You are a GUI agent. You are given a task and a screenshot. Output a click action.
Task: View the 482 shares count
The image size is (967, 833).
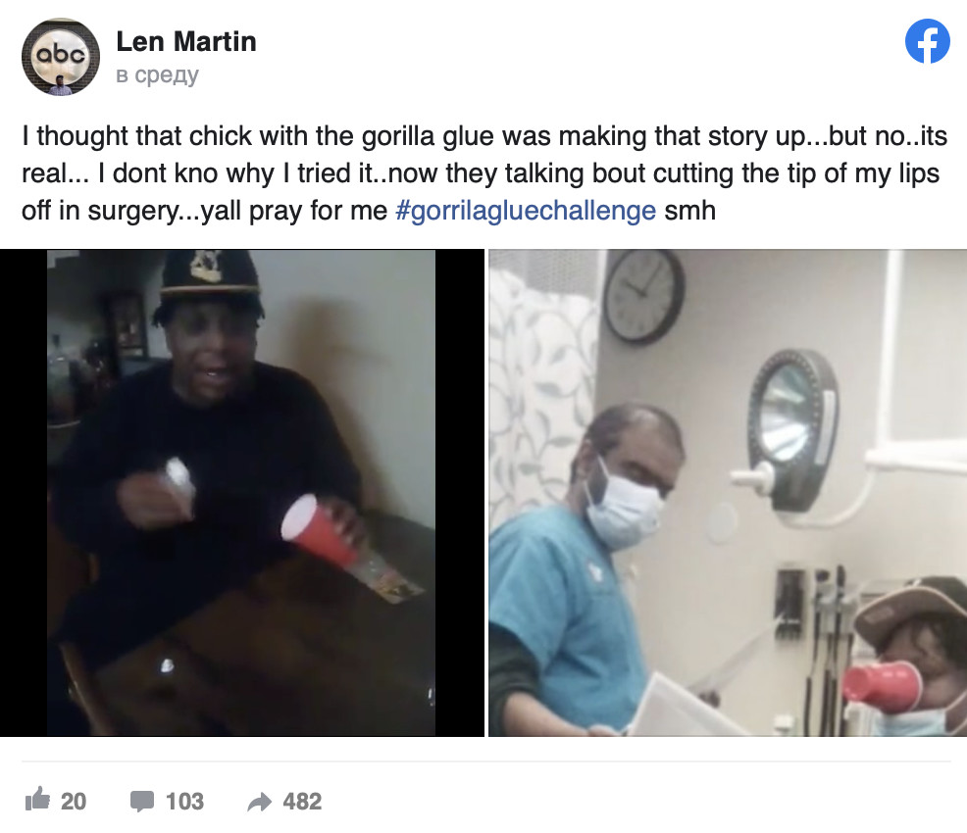(302, 801)
